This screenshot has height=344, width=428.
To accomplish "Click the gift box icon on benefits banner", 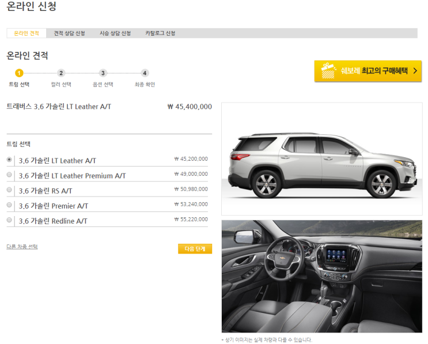I will 328,71.
